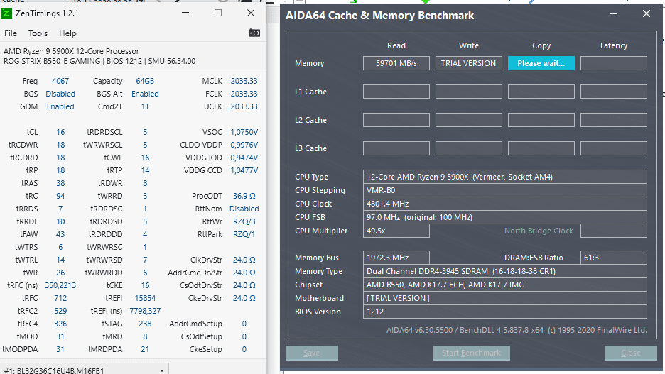This screenshot has width=665, height=374.
Task: Click the RttPark value RZQ/1
Action: point(244,234)
